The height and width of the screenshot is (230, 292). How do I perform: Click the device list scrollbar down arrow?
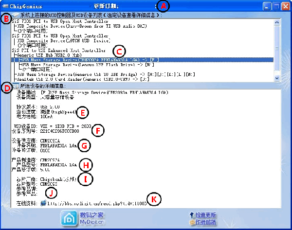(277, 78)
